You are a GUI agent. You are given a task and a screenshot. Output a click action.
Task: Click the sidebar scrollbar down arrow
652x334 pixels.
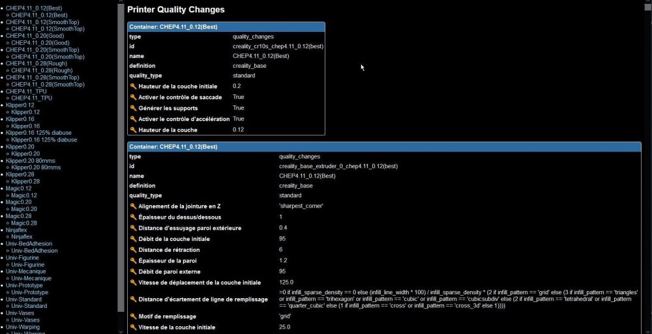coord(121,331)
